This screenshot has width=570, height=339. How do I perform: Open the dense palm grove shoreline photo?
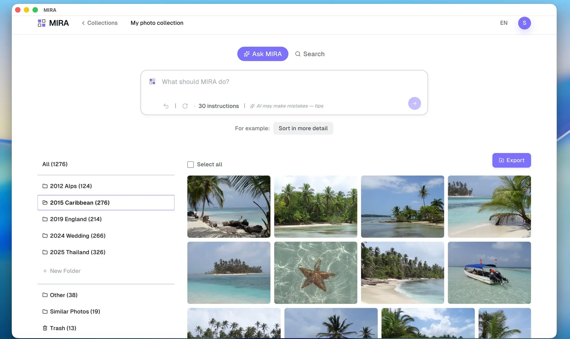[x=316, y=206]
